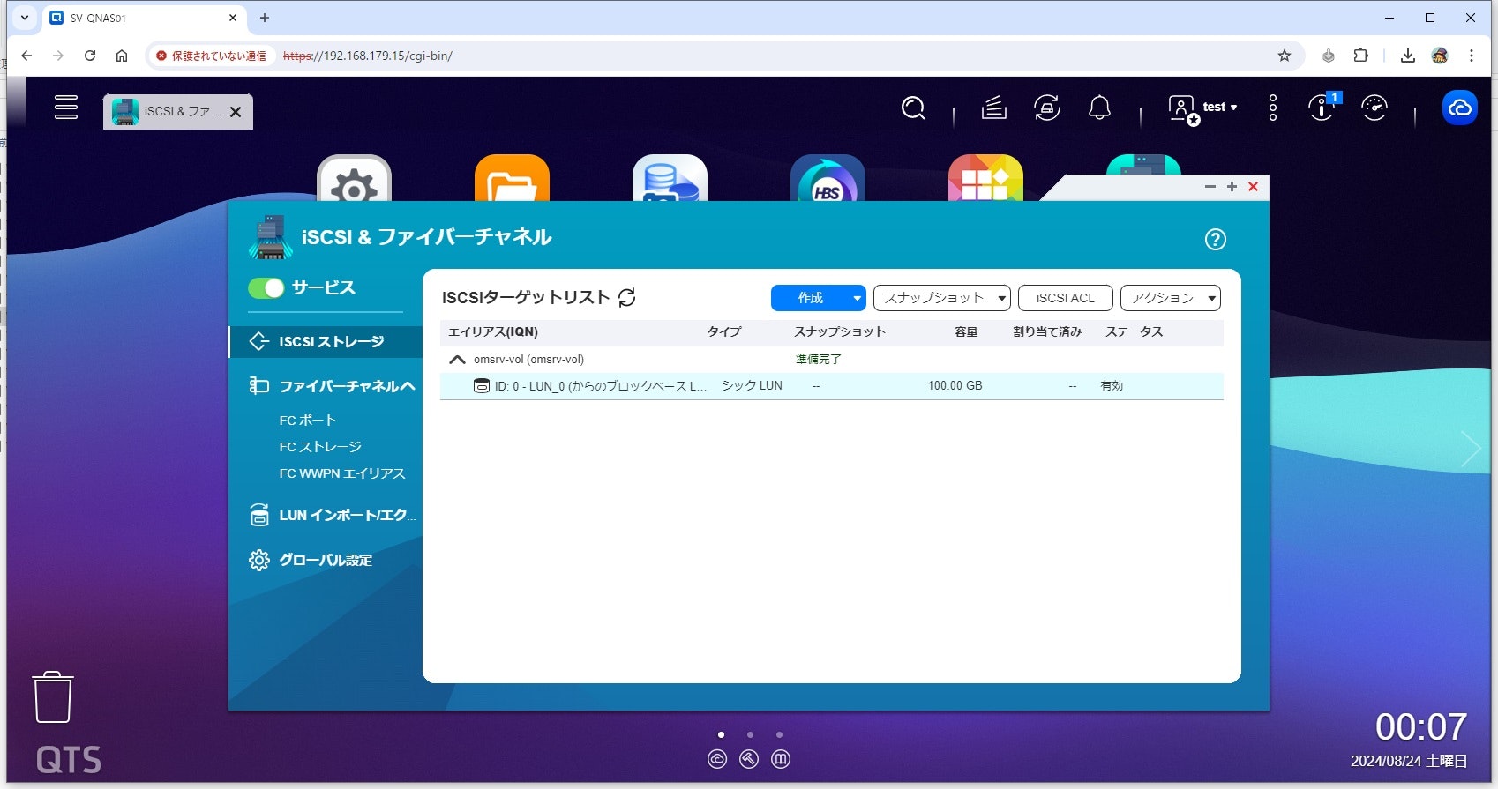
Task: Open the File Station folder desktop icon
Action: pos(512,178)
